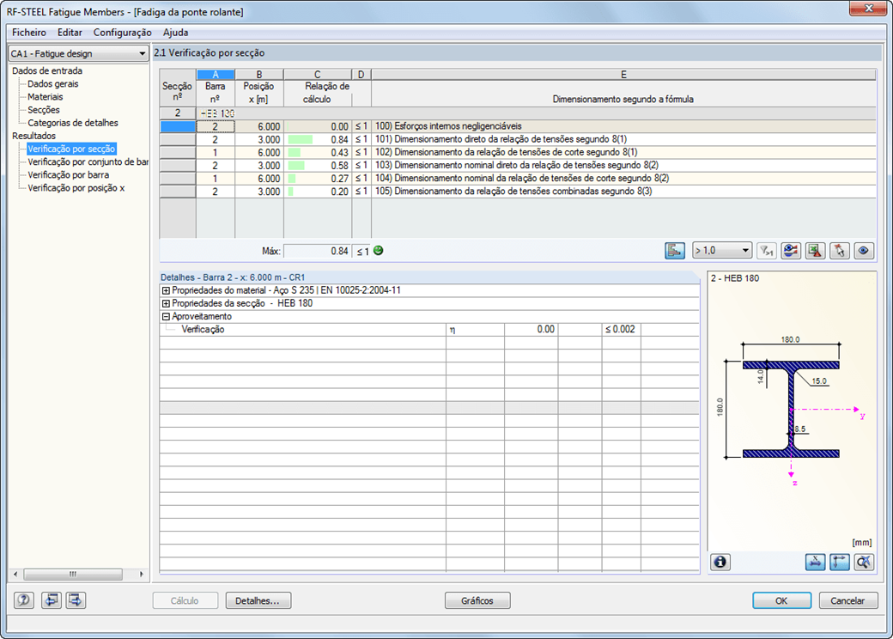The height and width of the screenshot is (639, 893).
Task: Open the help question mark icon
Action: click(x=24, y=600)
